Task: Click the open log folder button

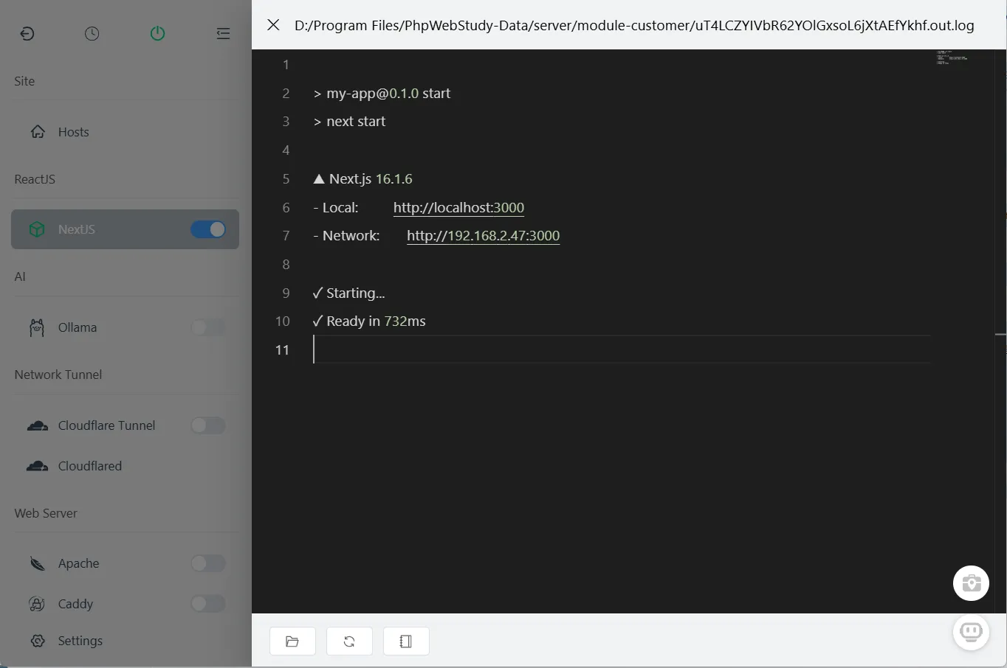Action: point(292,641)
